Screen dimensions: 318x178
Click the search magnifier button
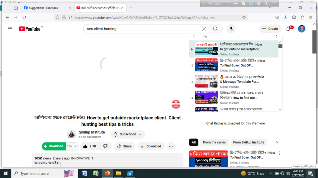tap(215, 29)
